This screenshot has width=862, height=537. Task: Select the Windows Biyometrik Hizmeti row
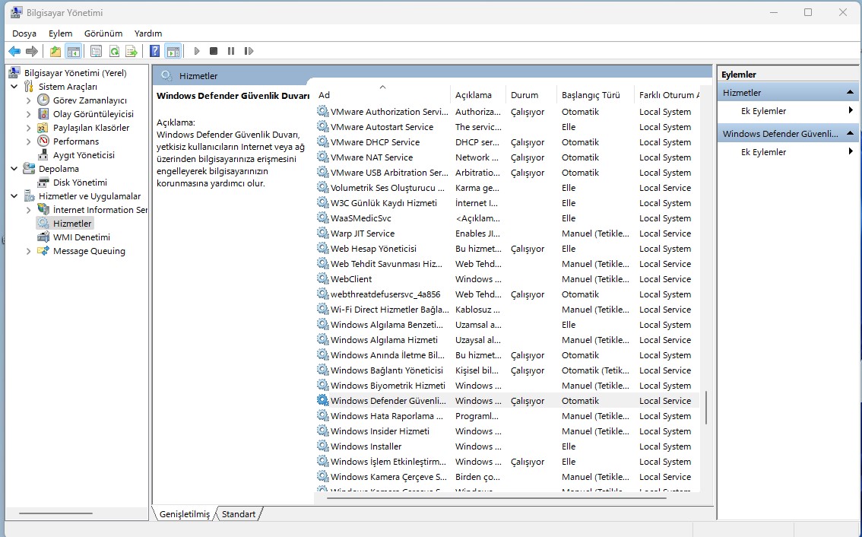(507, 385)
